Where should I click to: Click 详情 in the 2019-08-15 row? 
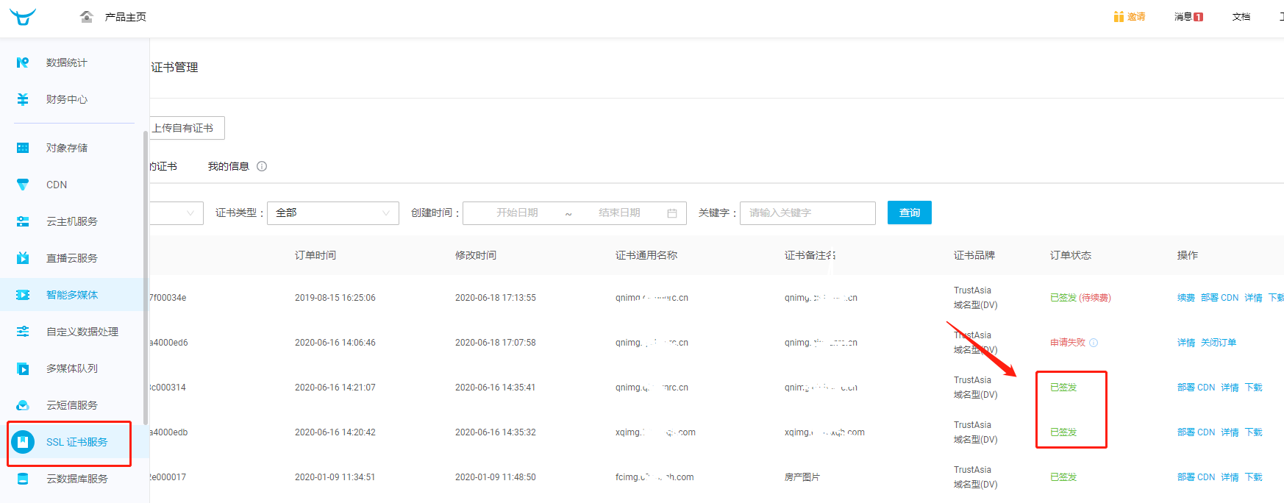point(1253,298)
